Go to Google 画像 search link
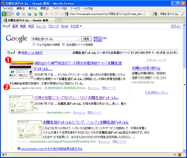This screenshot has height=158, width=187. click(x=15, y=26)
